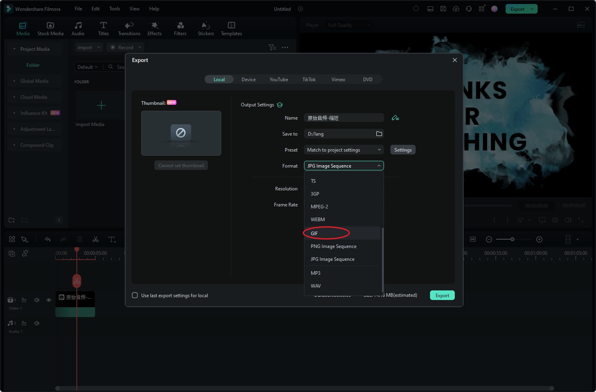Click the zoom-to-fit timeline icon

click(473, 239)
